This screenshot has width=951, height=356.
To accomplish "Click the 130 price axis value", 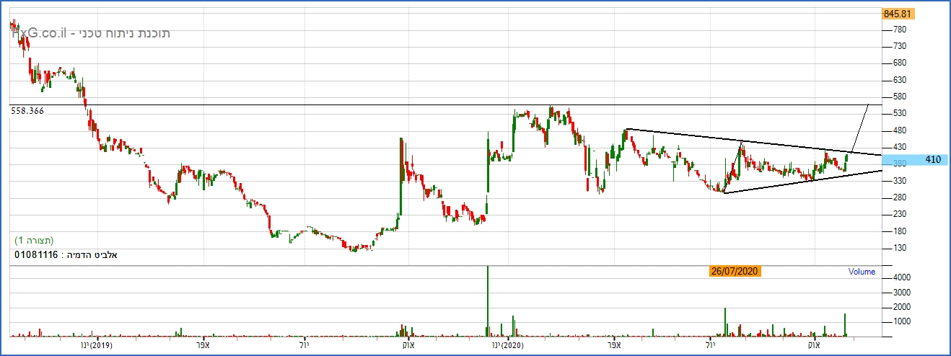I will click(899, 248).
